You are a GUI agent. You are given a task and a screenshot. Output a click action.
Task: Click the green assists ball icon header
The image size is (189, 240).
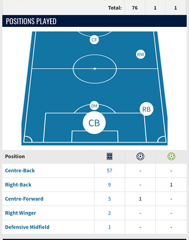pyautogui.click(x=171, y=156)
